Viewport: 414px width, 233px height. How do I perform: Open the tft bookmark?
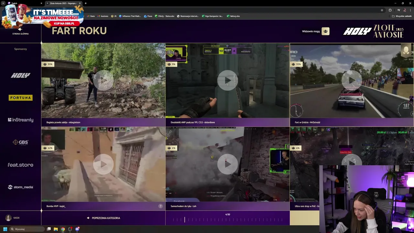[114, 16]
